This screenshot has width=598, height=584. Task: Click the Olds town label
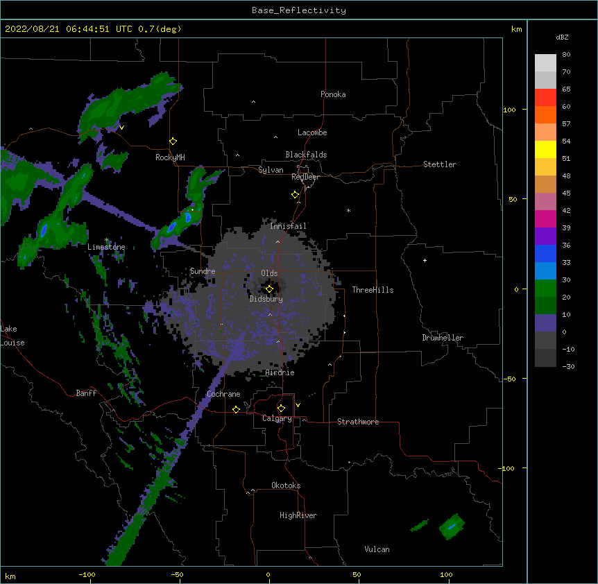coord(269,273)
